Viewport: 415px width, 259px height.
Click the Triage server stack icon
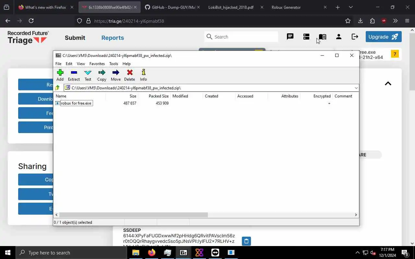306,37
